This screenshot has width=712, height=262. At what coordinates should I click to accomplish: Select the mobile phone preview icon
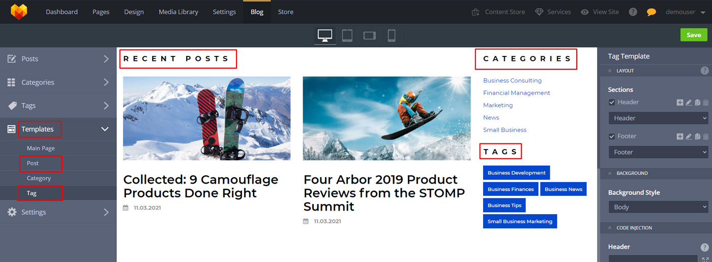pos(392,35)
